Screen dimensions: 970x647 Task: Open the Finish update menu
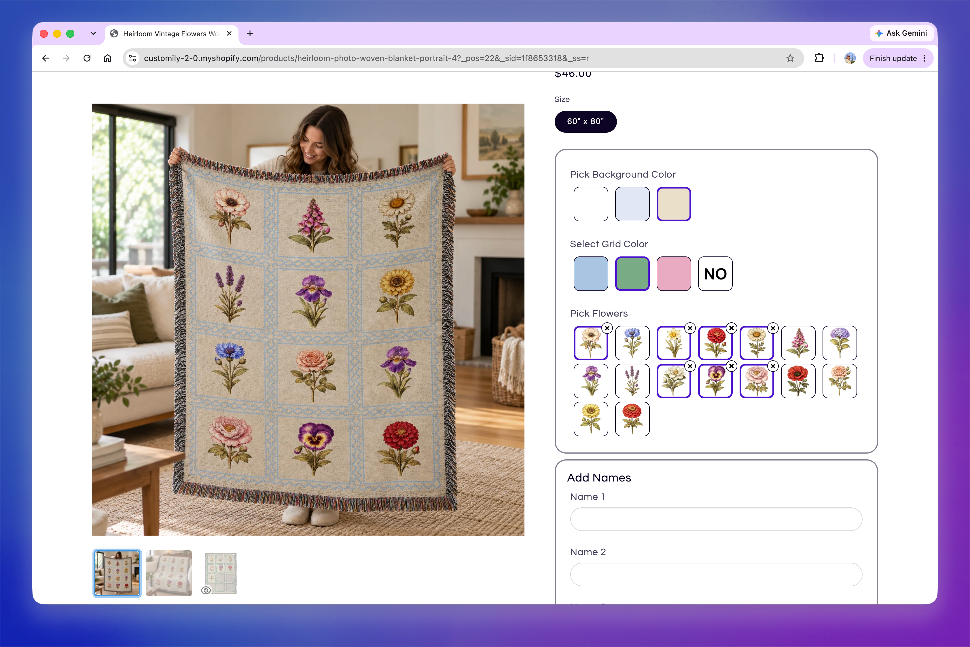(898, 58)
